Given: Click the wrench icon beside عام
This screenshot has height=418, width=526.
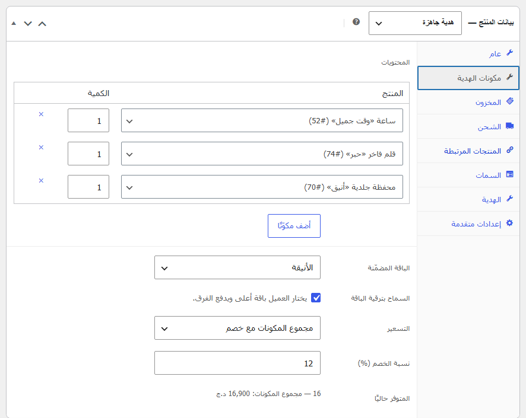Looking at the screenshot, I should [x=509, y=53].
